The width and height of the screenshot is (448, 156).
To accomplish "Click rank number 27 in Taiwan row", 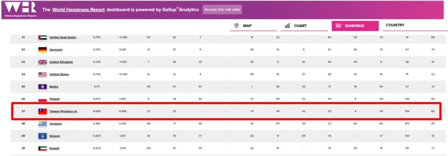I will (23, 111).
